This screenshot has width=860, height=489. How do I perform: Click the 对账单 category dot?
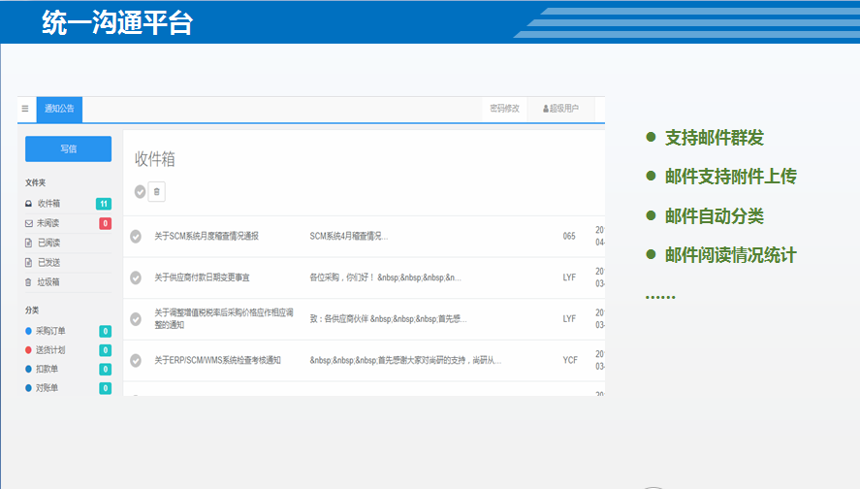[28, 388]
